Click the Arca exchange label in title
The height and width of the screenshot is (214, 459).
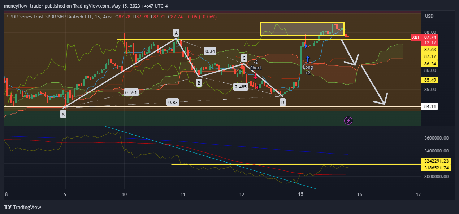(x=108, y=17)
